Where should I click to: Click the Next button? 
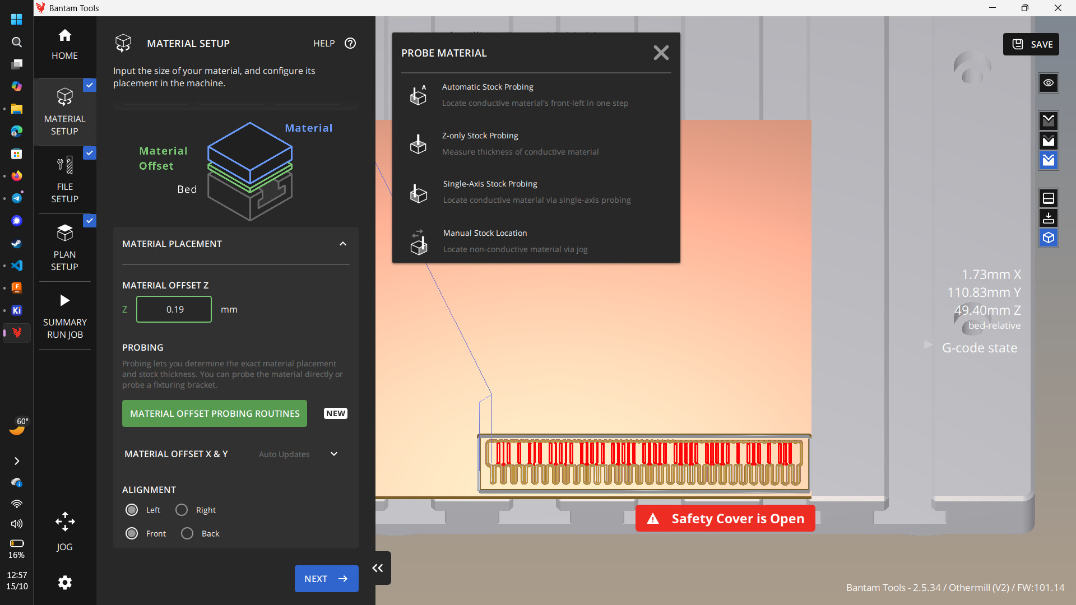(x=327, y=579)
